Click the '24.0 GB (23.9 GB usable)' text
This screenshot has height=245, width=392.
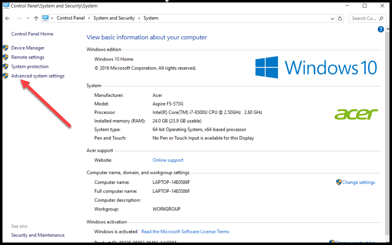click(x=177, y=121)
